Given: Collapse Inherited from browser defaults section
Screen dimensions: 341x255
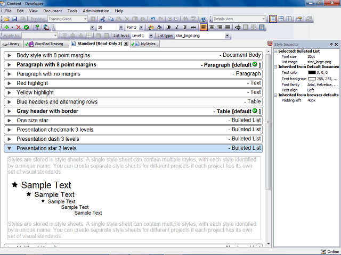Looking at the screenshot, I should click(275, 95).
